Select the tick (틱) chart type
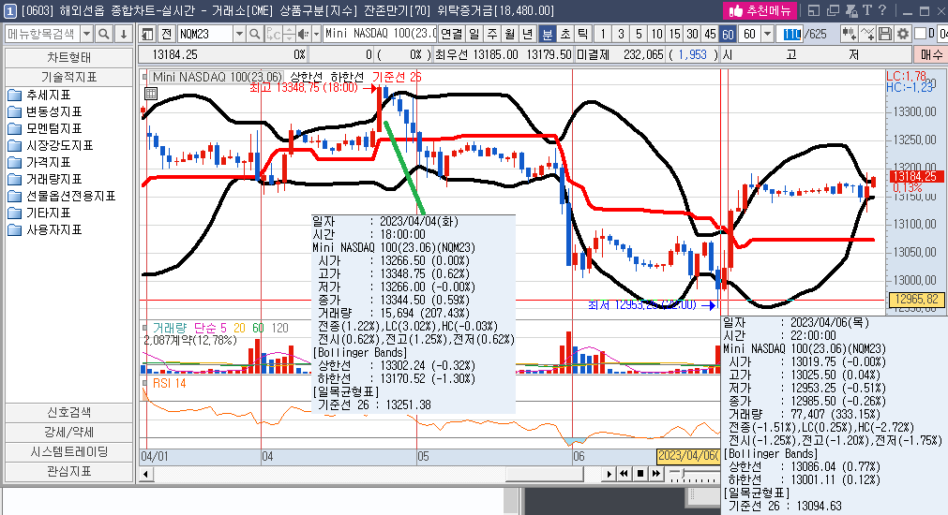 [x=583, y=34]
